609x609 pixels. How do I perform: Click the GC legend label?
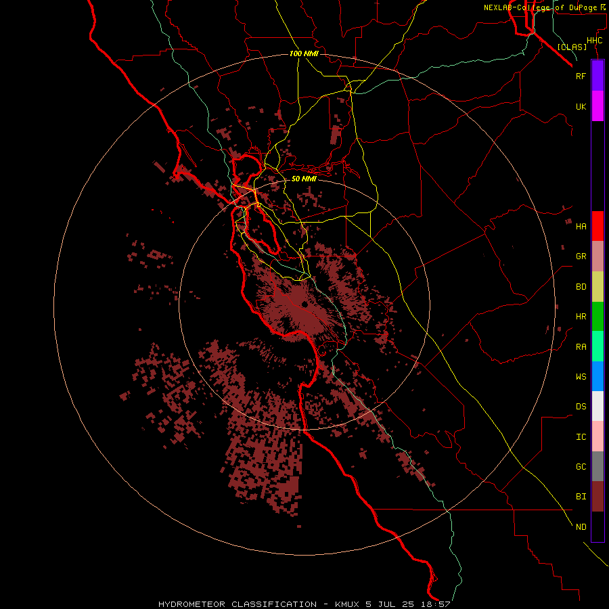[x=581, y=467]
